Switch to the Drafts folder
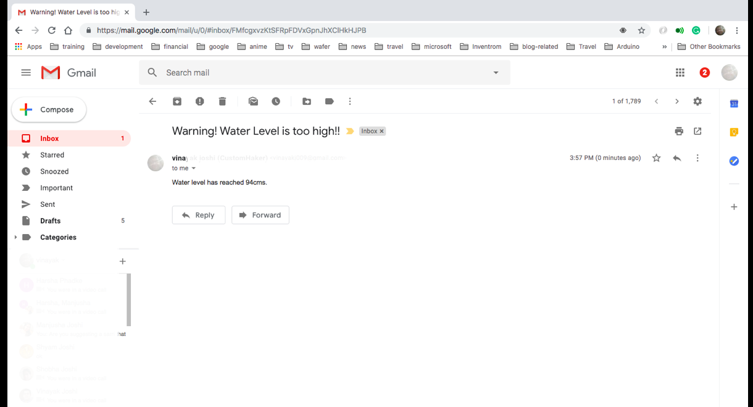 [50, 220]
